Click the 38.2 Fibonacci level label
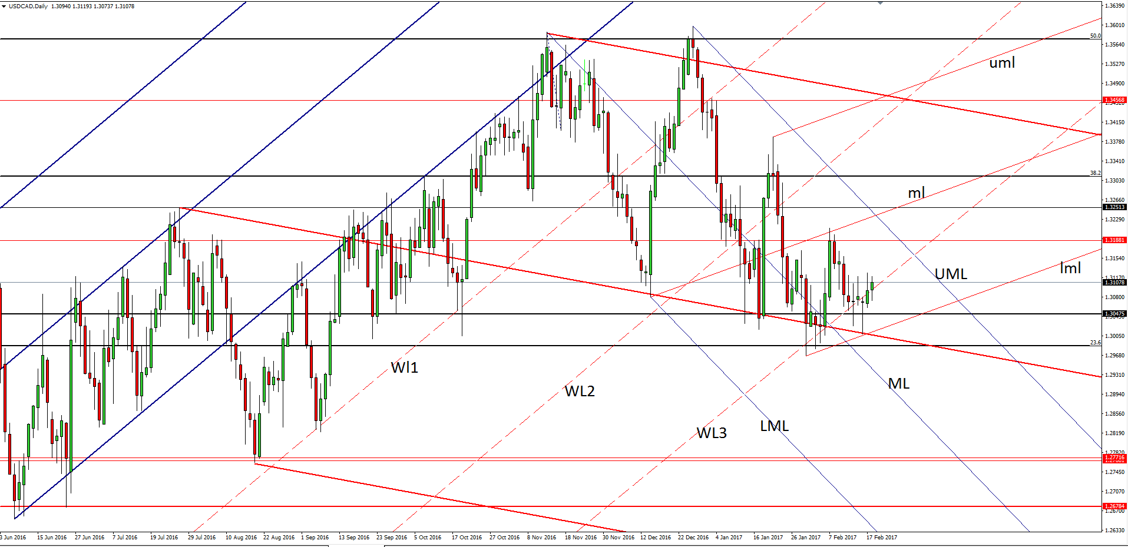1128x547 pixels. tap(1095, 173)
